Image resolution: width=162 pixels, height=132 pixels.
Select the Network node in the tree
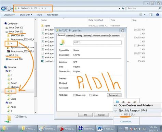pyautogui.click(x=12, y=67)
